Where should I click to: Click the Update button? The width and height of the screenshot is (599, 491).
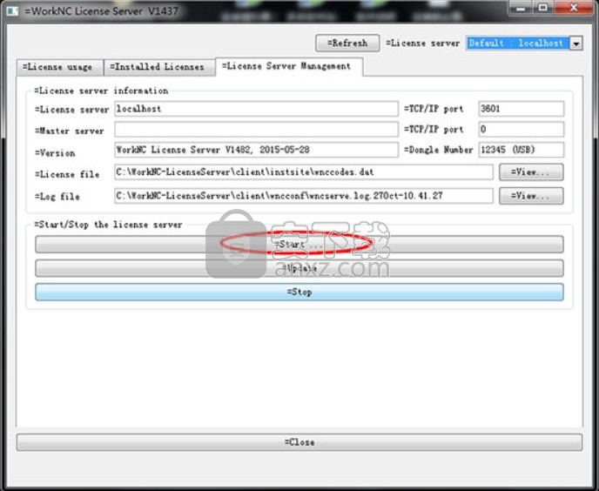tap(299, 268)
